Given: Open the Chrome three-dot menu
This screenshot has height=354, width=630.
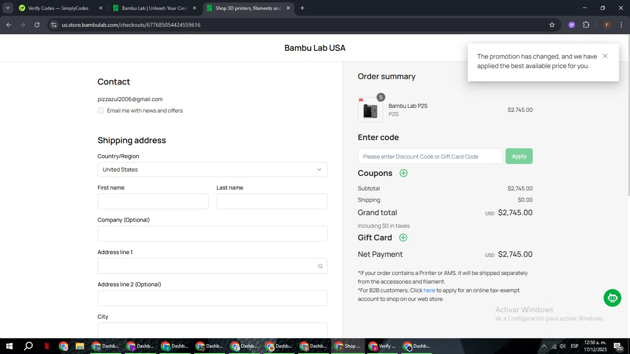Looking at the screenshot, I should 621,25.
